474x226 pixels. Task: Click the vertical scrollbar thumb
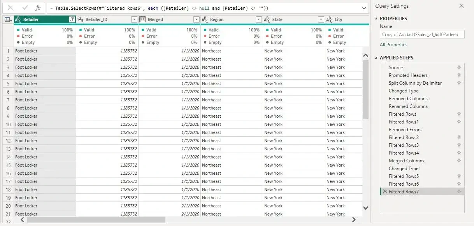pyautogui.click(x=365, y=89)
